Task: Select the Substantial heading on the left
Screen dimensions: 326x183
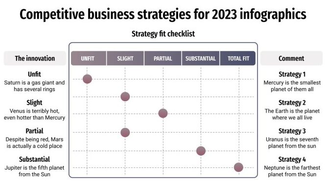Action: point(35,160)
